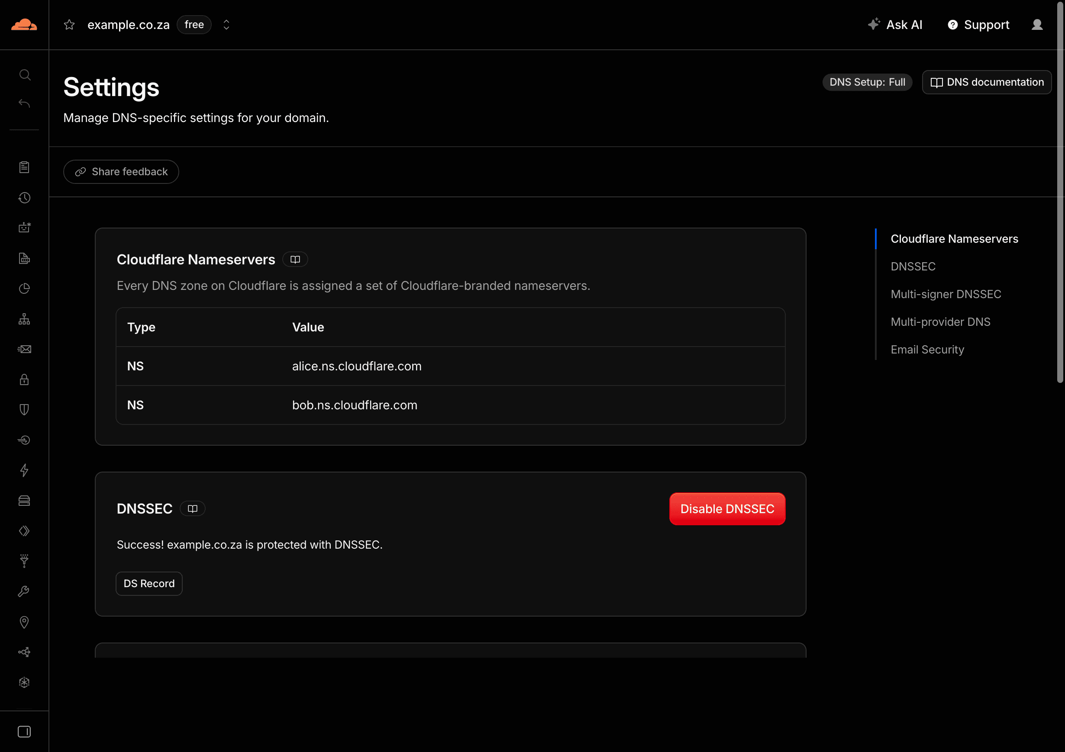Image resolution: width=1065 pixels, height=752 pixels.
Task: Open DNS documentation link
Action: 987,82
